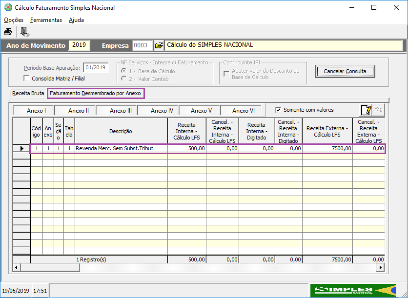This screenshot has width=408, height=298.
Task: Click the Simples Nacional logo
Action: (x=353, y=290)
